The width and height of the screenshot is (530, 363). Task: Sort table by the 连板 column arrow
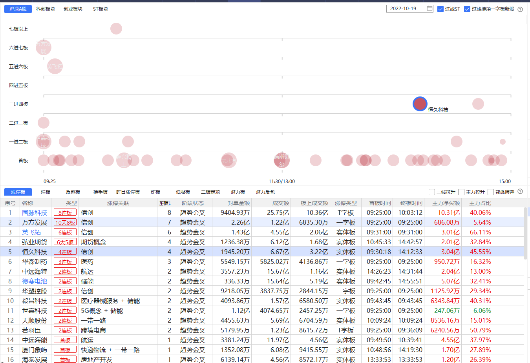pos(170,203)
